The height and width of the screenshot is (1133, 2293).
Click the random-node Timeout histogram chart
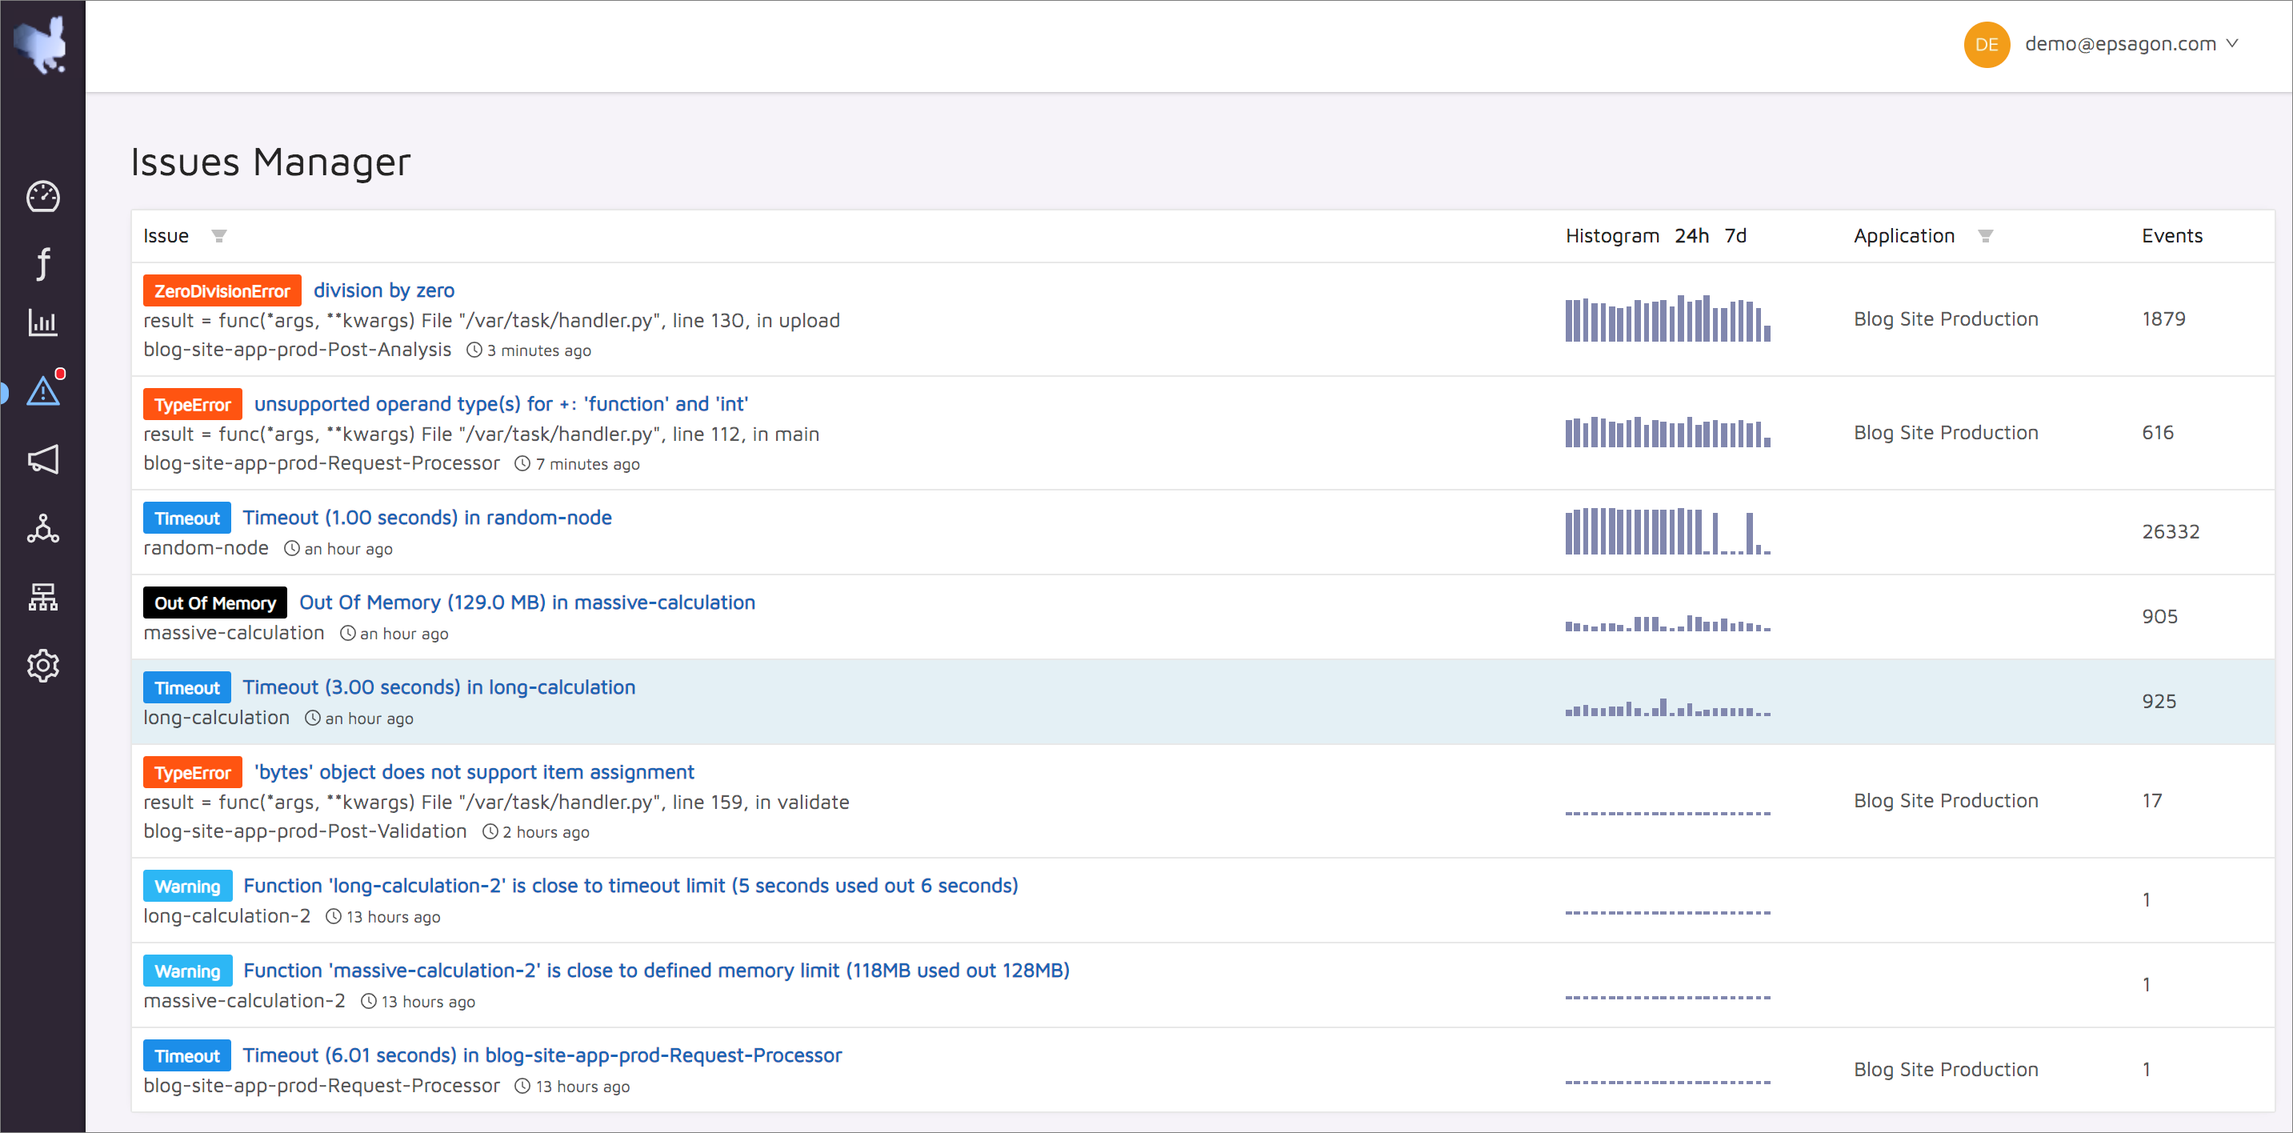point(1667,531)
